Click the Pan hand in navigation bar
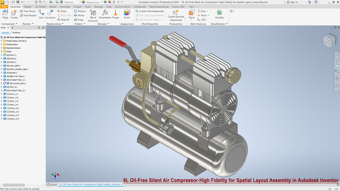The height and width of the screenshot is (191, 340). [x=337, y=65]
